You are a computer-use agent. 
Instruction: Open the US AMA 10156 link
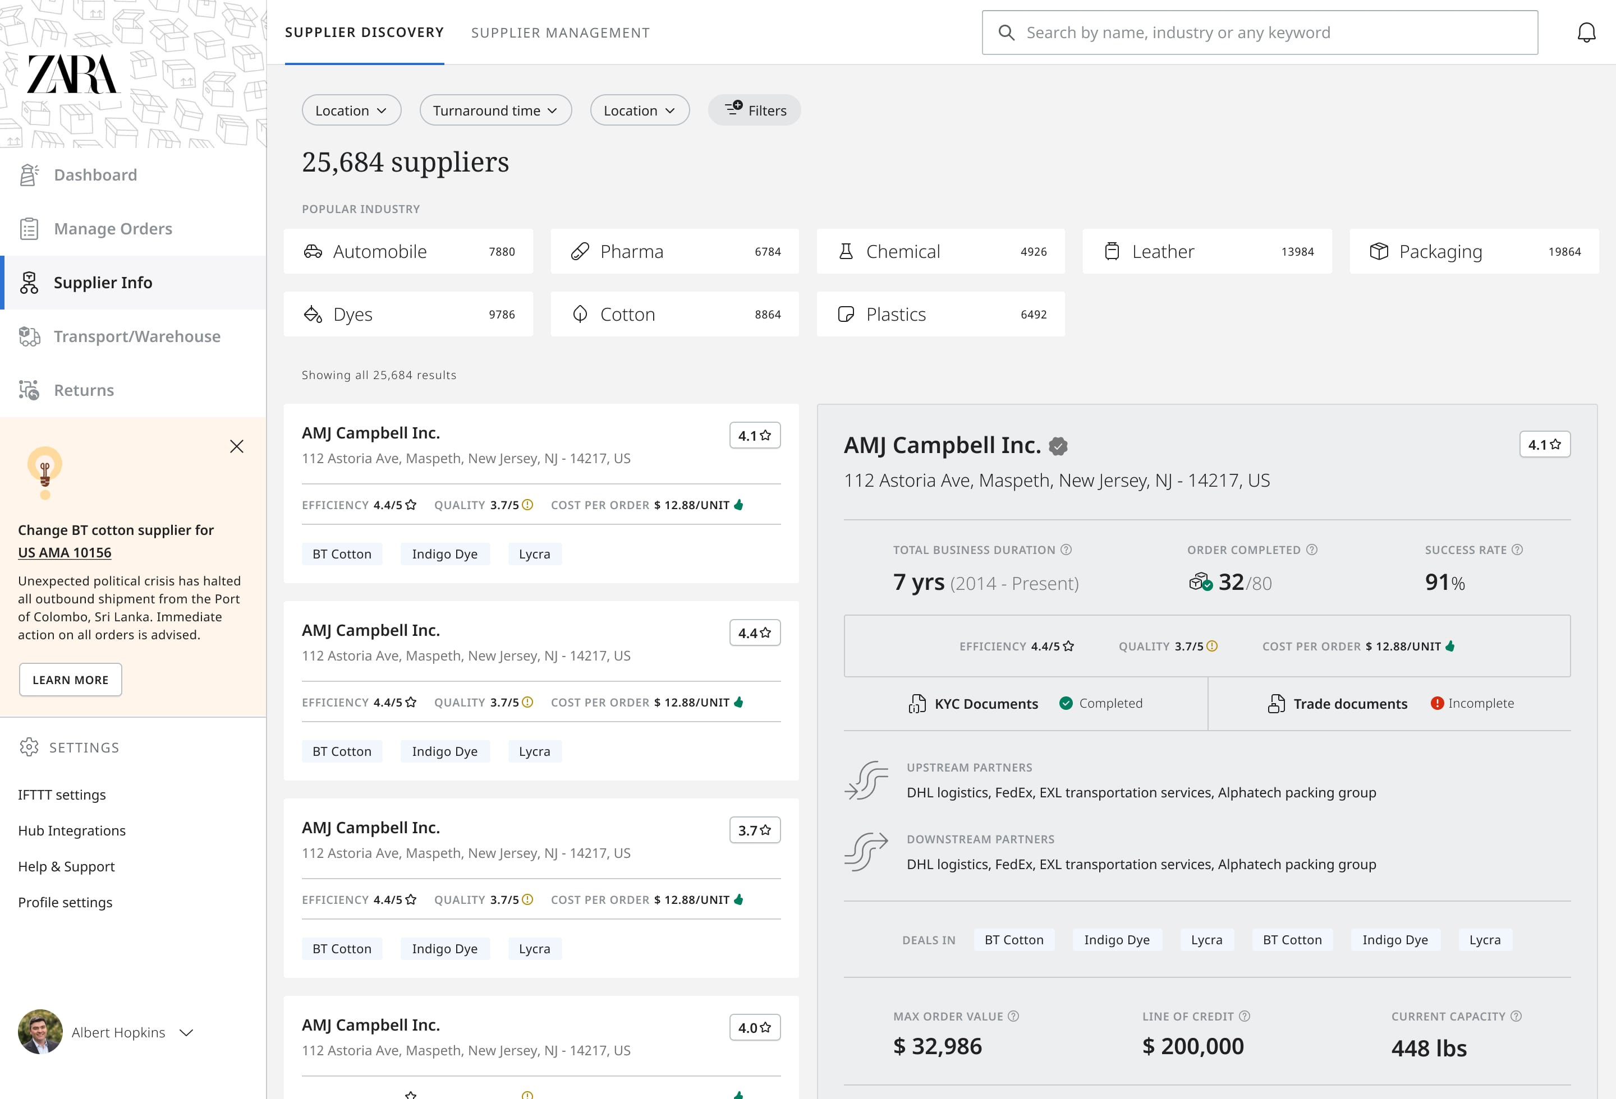point(65,552)
